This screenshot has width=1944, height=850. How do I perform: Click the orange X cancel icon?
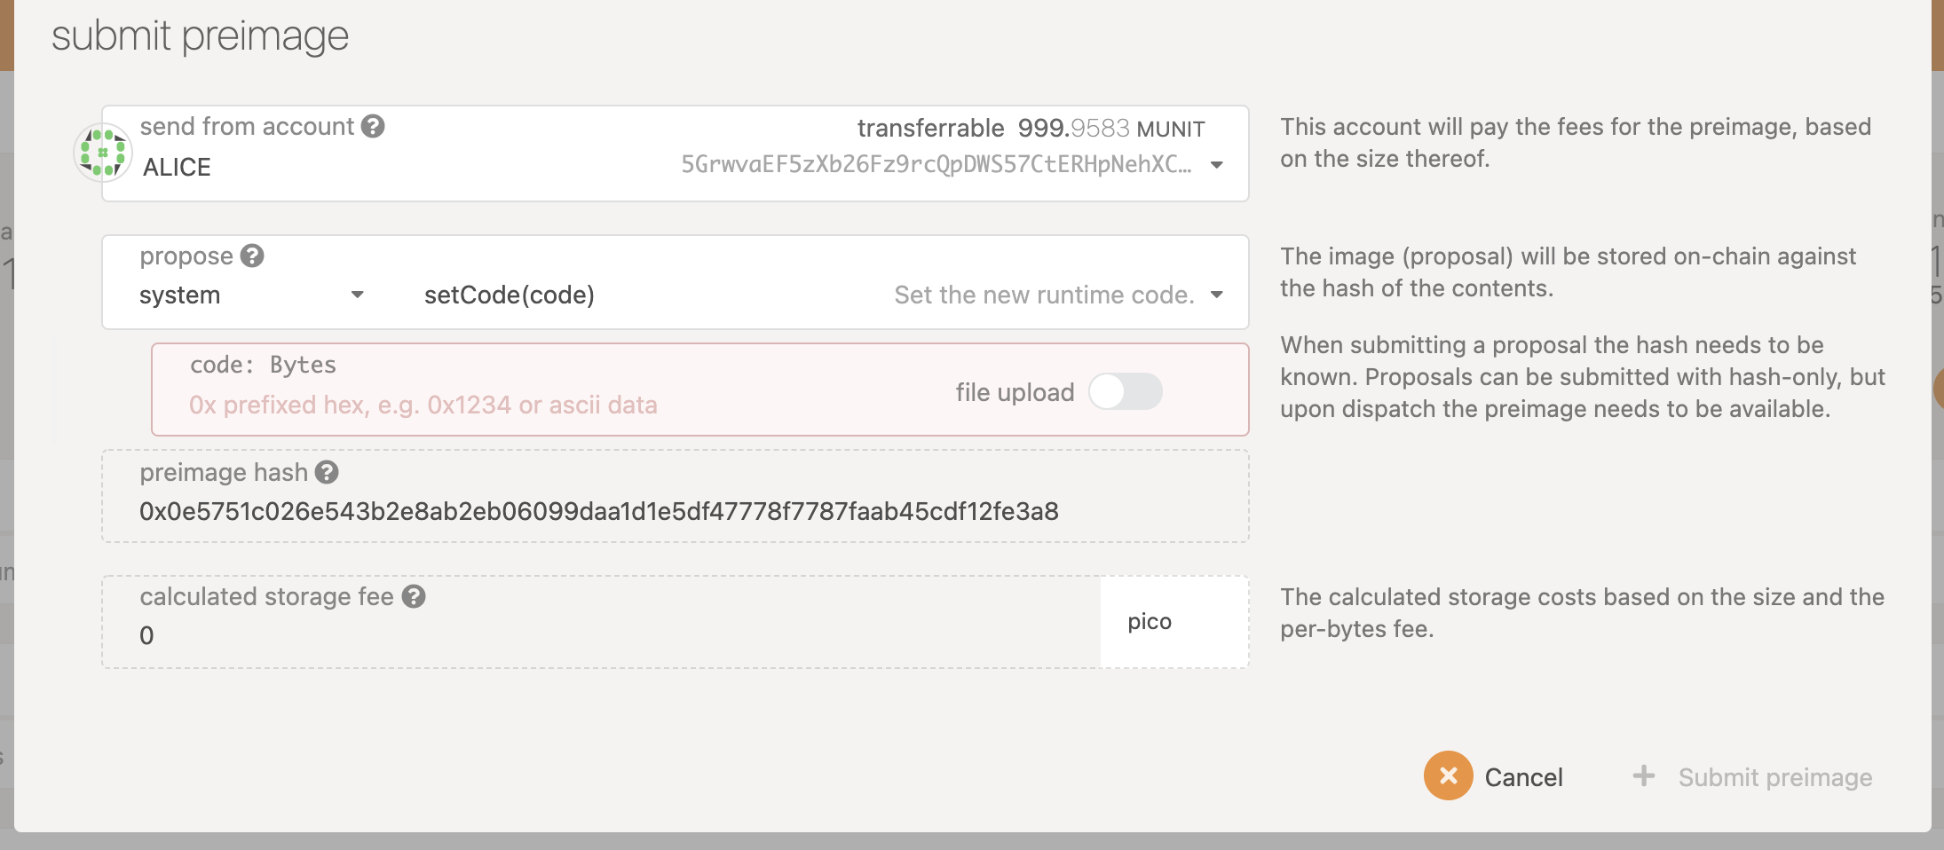tap(1448, 776)
